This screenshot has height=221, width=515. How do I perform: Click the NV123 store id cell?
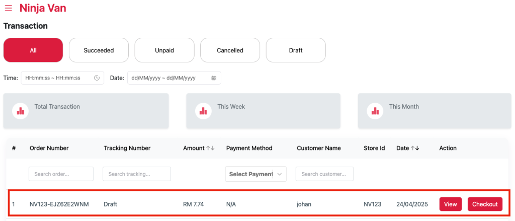point(373,204)
